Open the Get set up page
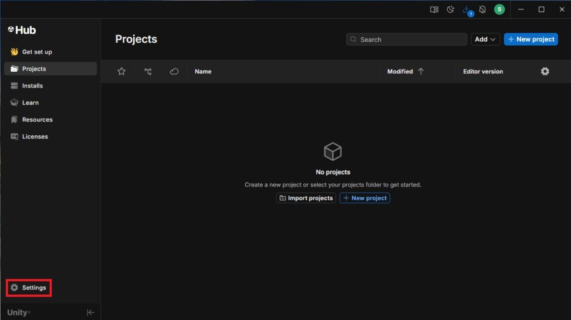Image resolution: width=571 pixels, height=320 pixels. (x=50, y=52)
